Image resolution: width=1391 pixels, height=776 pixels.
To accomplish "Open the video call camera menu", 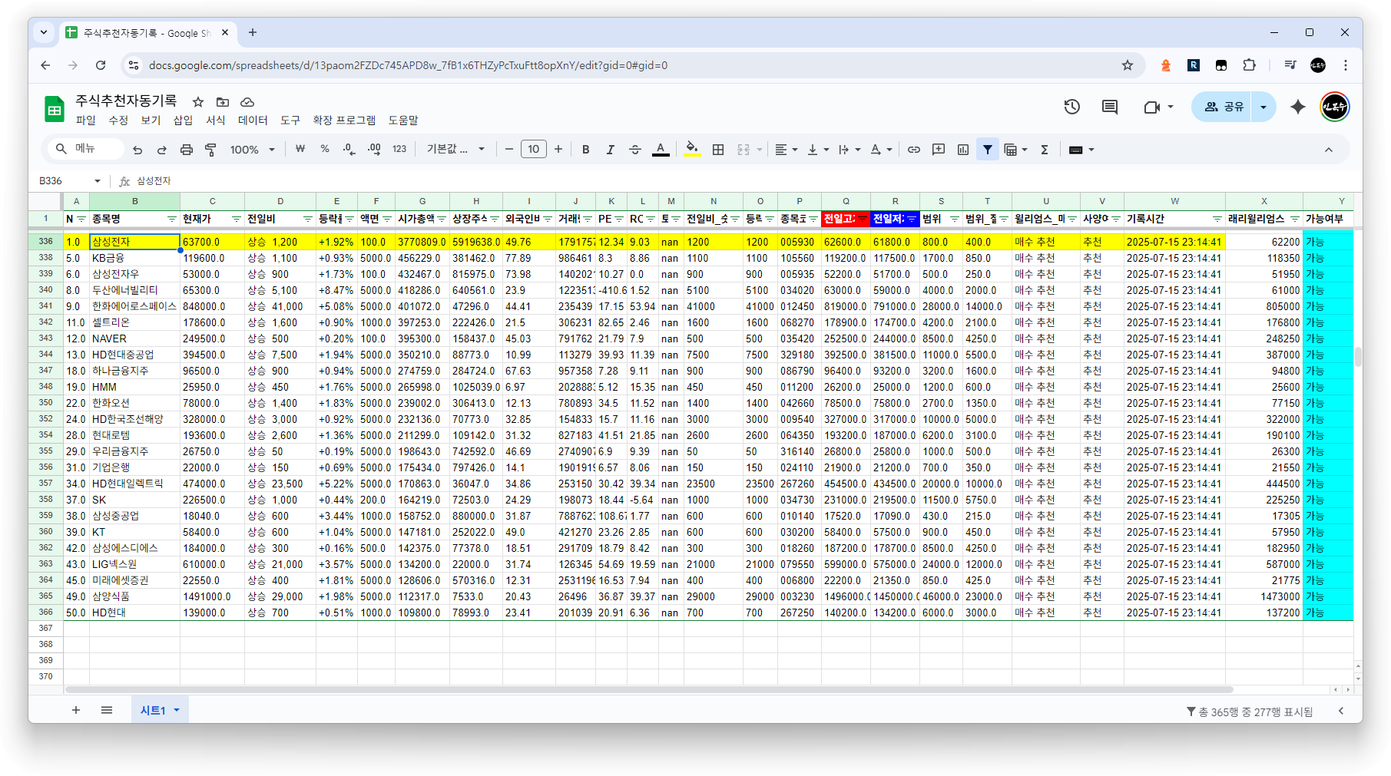I will point(1158,107).
